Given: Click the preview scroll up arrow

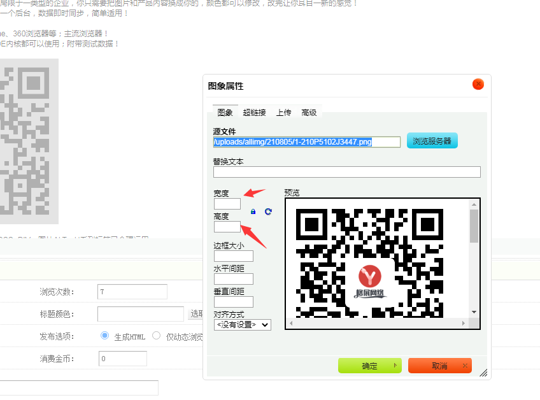Looking at the screenshot, I should [x=474, y=204].
